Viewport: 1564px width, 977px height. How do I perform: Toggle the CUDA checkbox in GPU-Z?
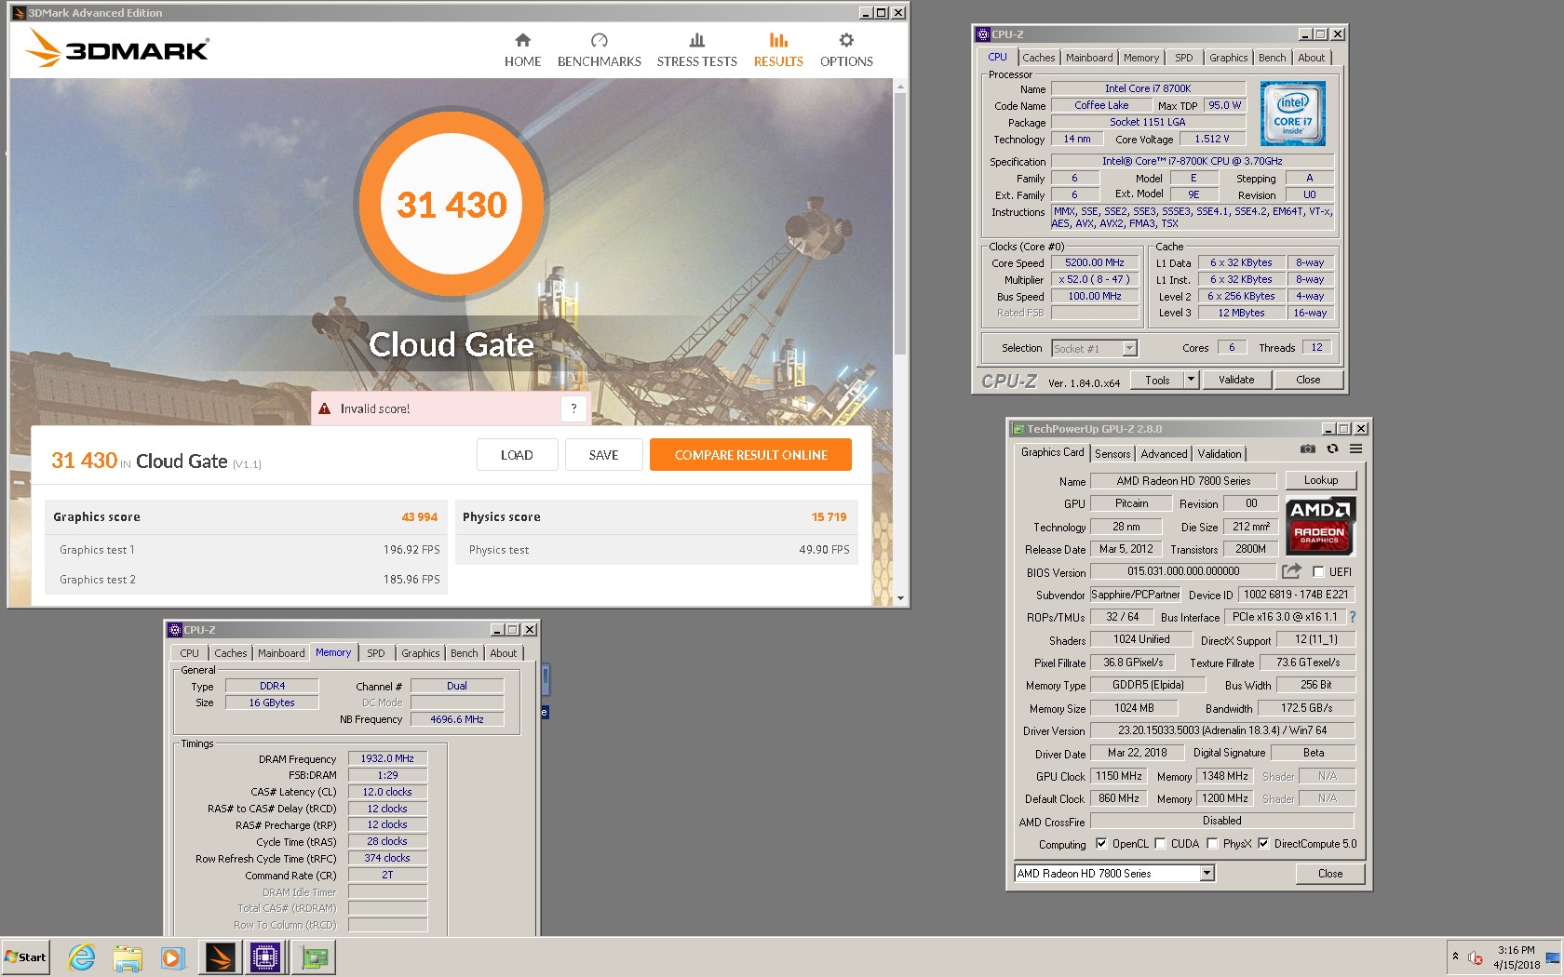tap(1160, 844)
